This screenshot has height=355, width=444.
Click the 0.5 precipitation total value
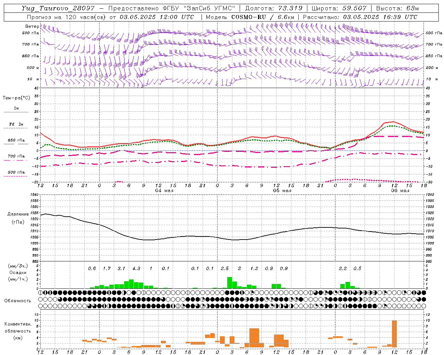[357, 268]
